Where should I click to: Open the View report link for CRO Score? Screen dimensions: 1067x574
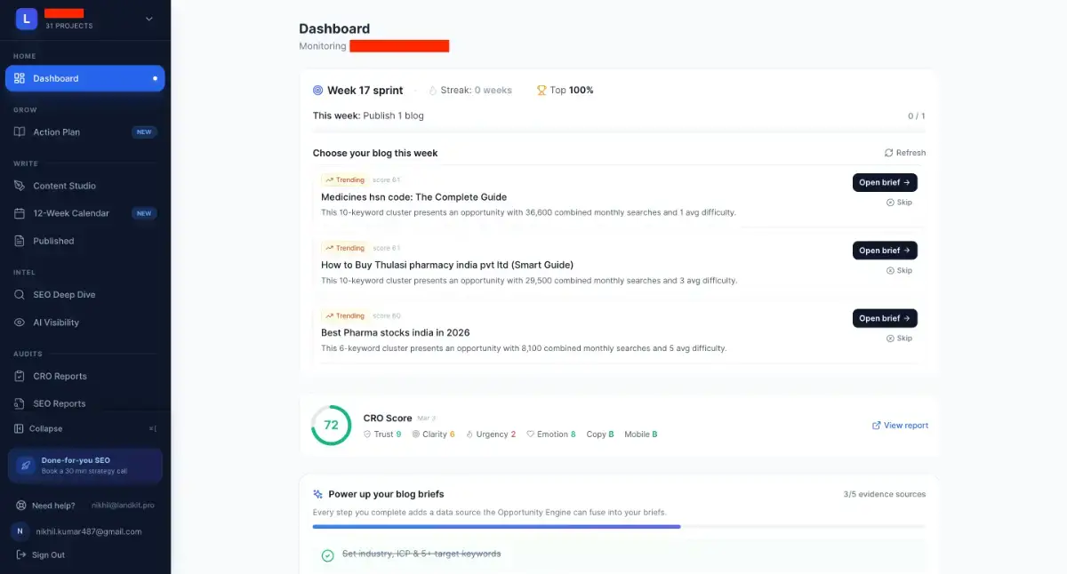900,426
